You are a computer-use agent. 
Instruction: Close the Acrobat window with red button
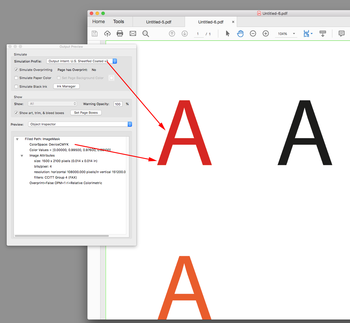coord(91,13)
